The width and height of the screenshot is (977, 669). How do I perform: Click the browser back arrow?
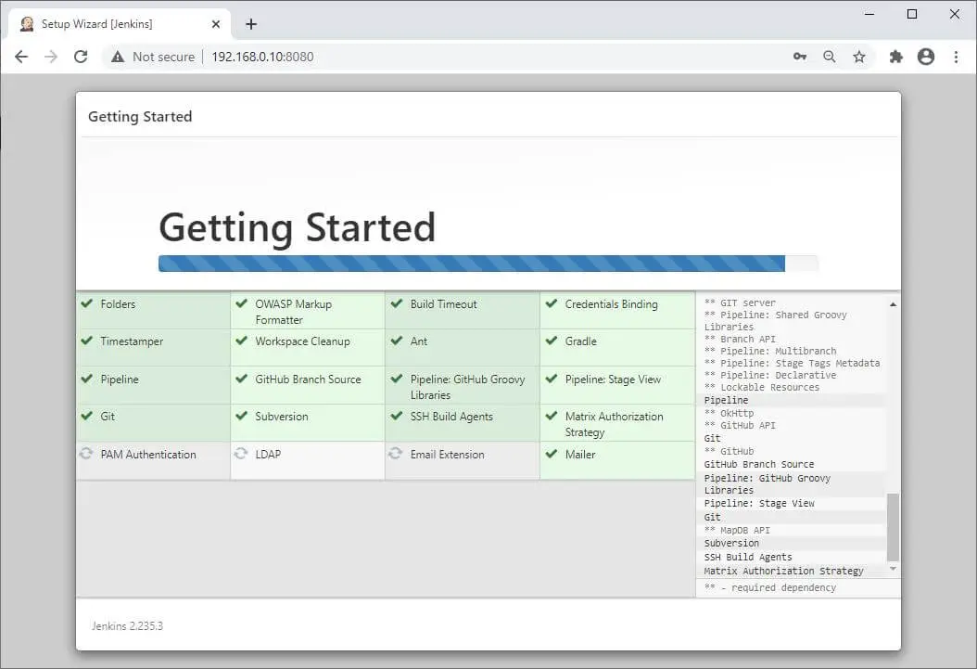pos(21,57)
